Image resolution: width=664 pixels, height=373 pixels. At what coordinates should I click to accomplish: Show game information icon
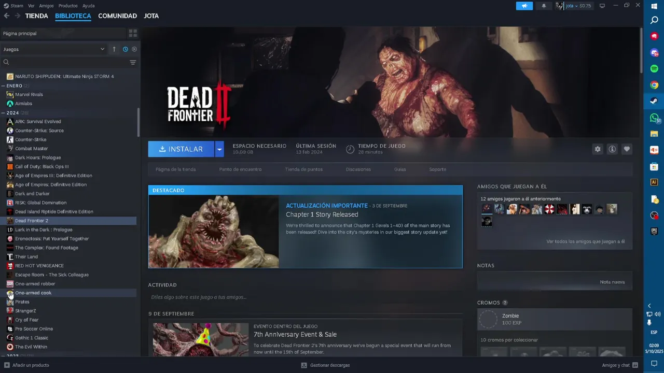[612, 149]
